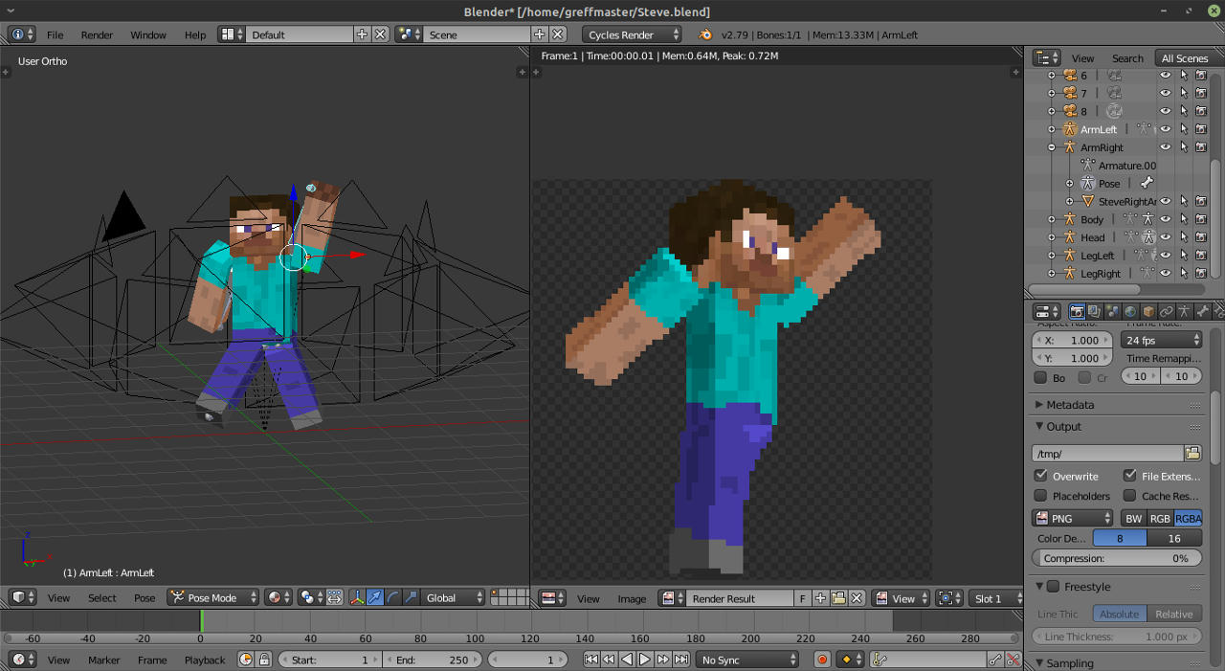Open the Pose menu in 3D view header
This screenshot has height=671, width=1225.
click(145, 597)
